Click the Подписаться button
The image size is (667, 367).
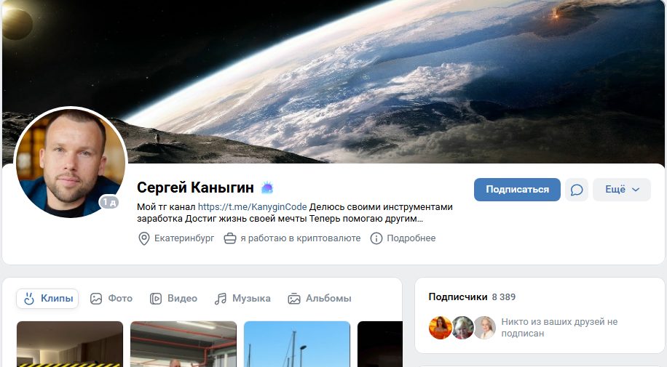(517, 190)
